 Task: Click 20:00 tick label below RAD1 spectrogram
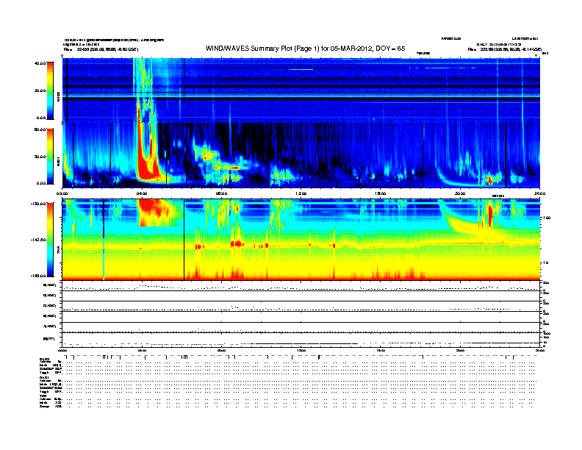click(460, 193)
